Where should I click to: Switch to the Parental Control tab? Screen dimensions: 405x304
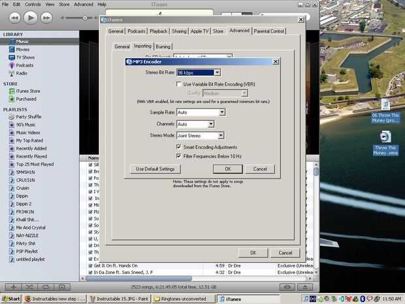point(269,31)
